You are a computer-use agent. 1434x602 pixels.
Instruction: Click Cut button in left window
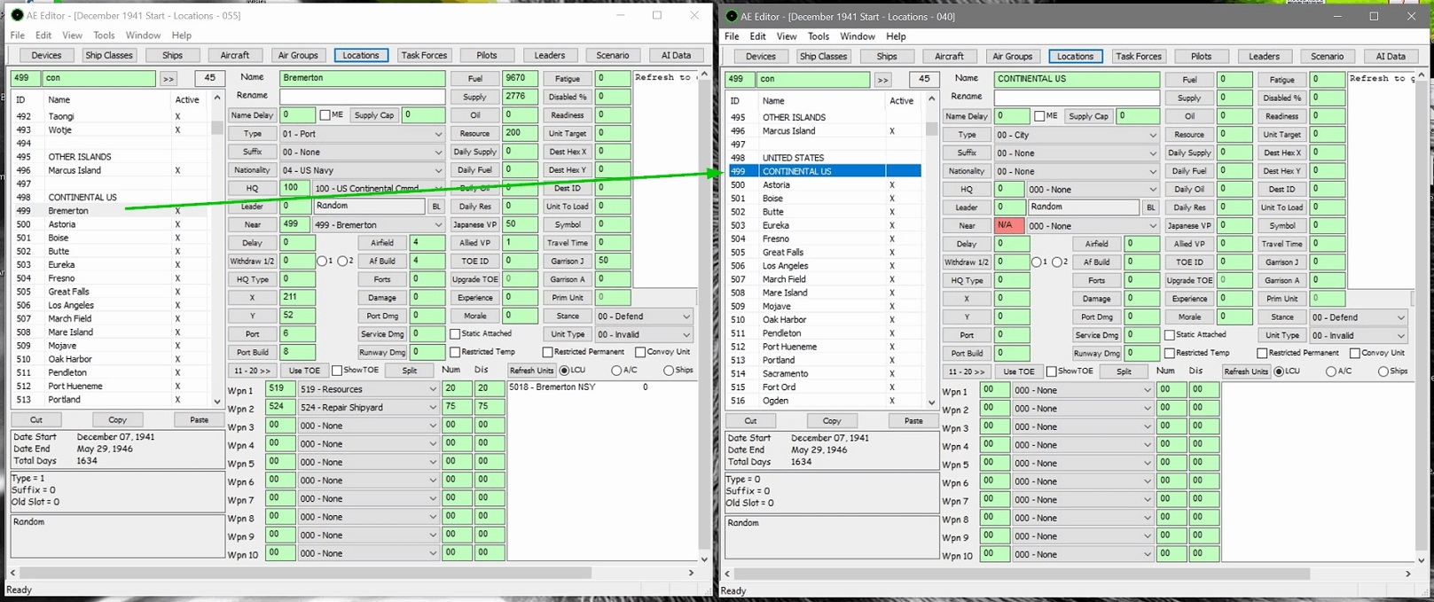(x=35, y=419)
